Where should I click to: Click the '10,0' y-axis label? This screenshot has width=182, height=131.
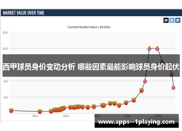coord(5,48)
